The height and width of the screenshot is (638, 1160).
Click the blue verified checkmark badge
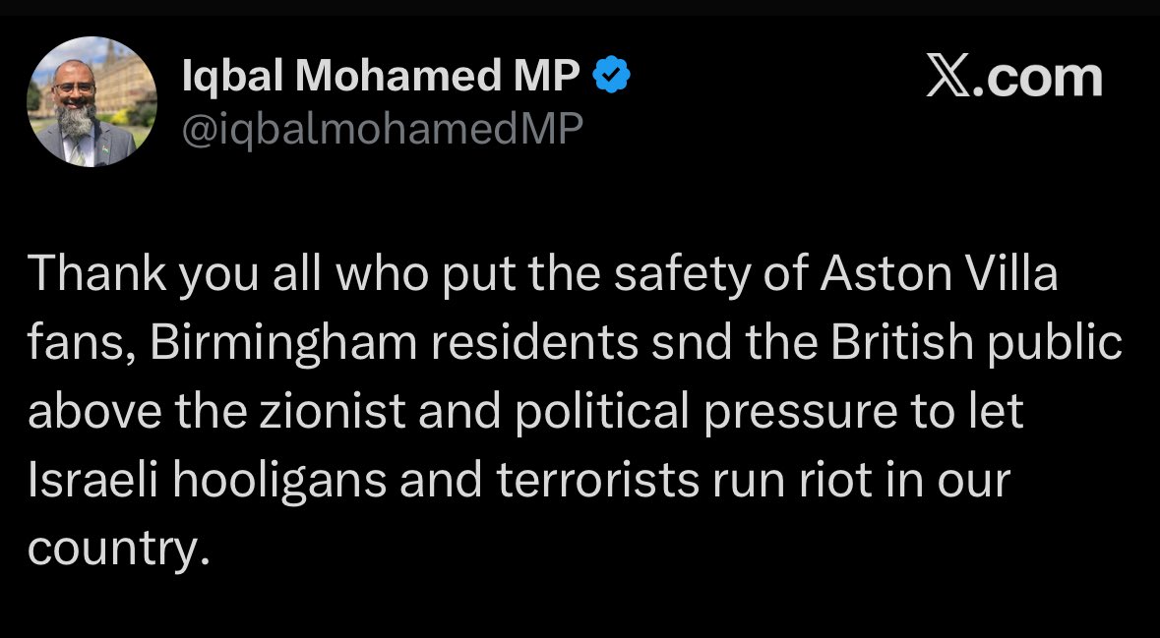pos(612,76)
